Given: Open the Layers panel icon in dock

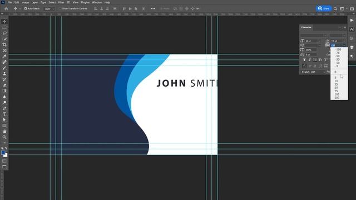Looking at the screenshot, I should click(x=352, y=47).
